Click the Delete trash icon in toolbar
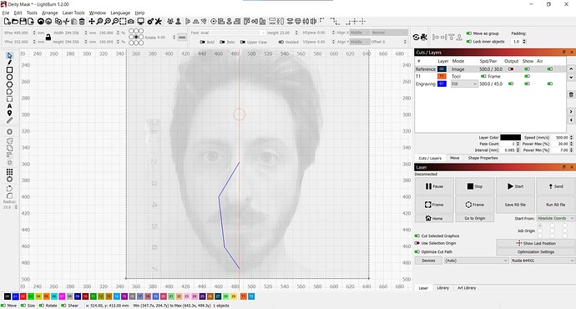This screenshot has width=576, height=309. point(82,22)
